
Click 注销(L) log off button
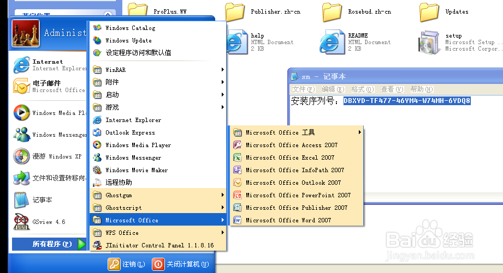tap(127, 264)
